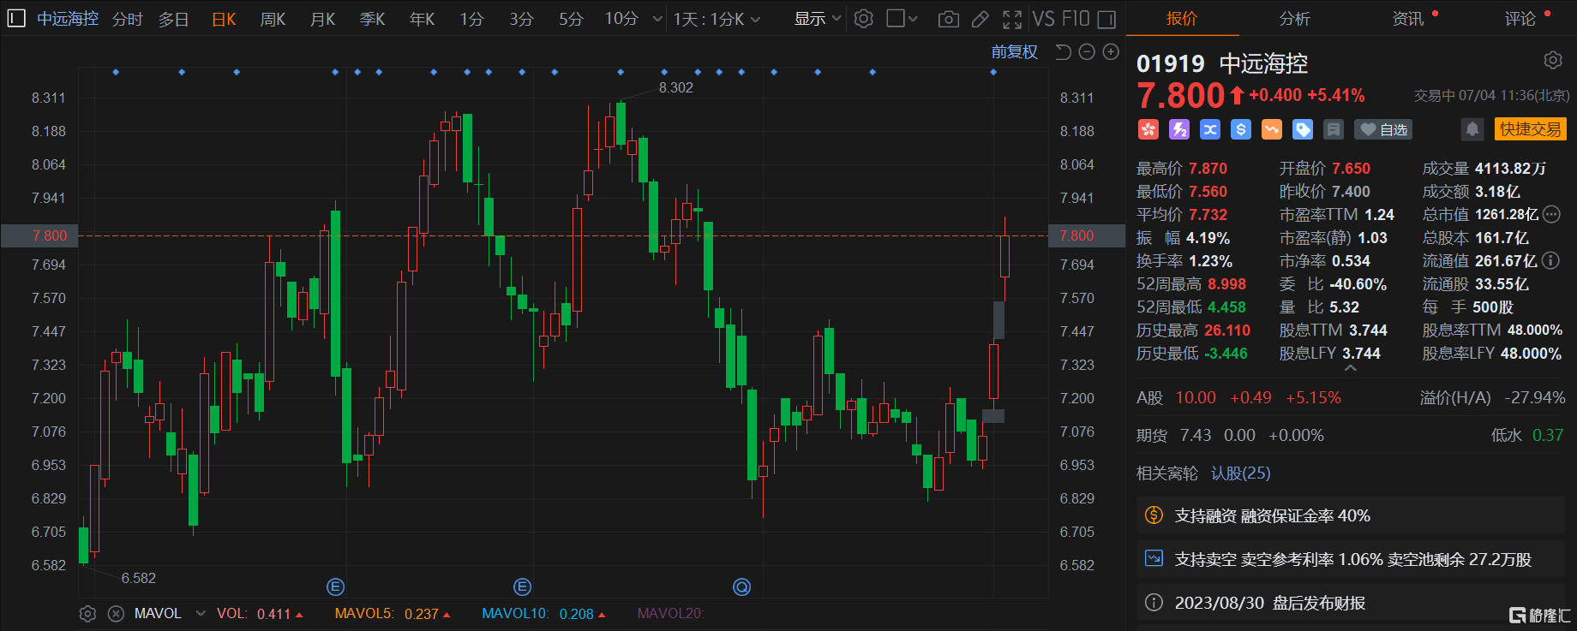Click the first E earnings marker
The image size is (1577, 631).
(x=336, y=586)
